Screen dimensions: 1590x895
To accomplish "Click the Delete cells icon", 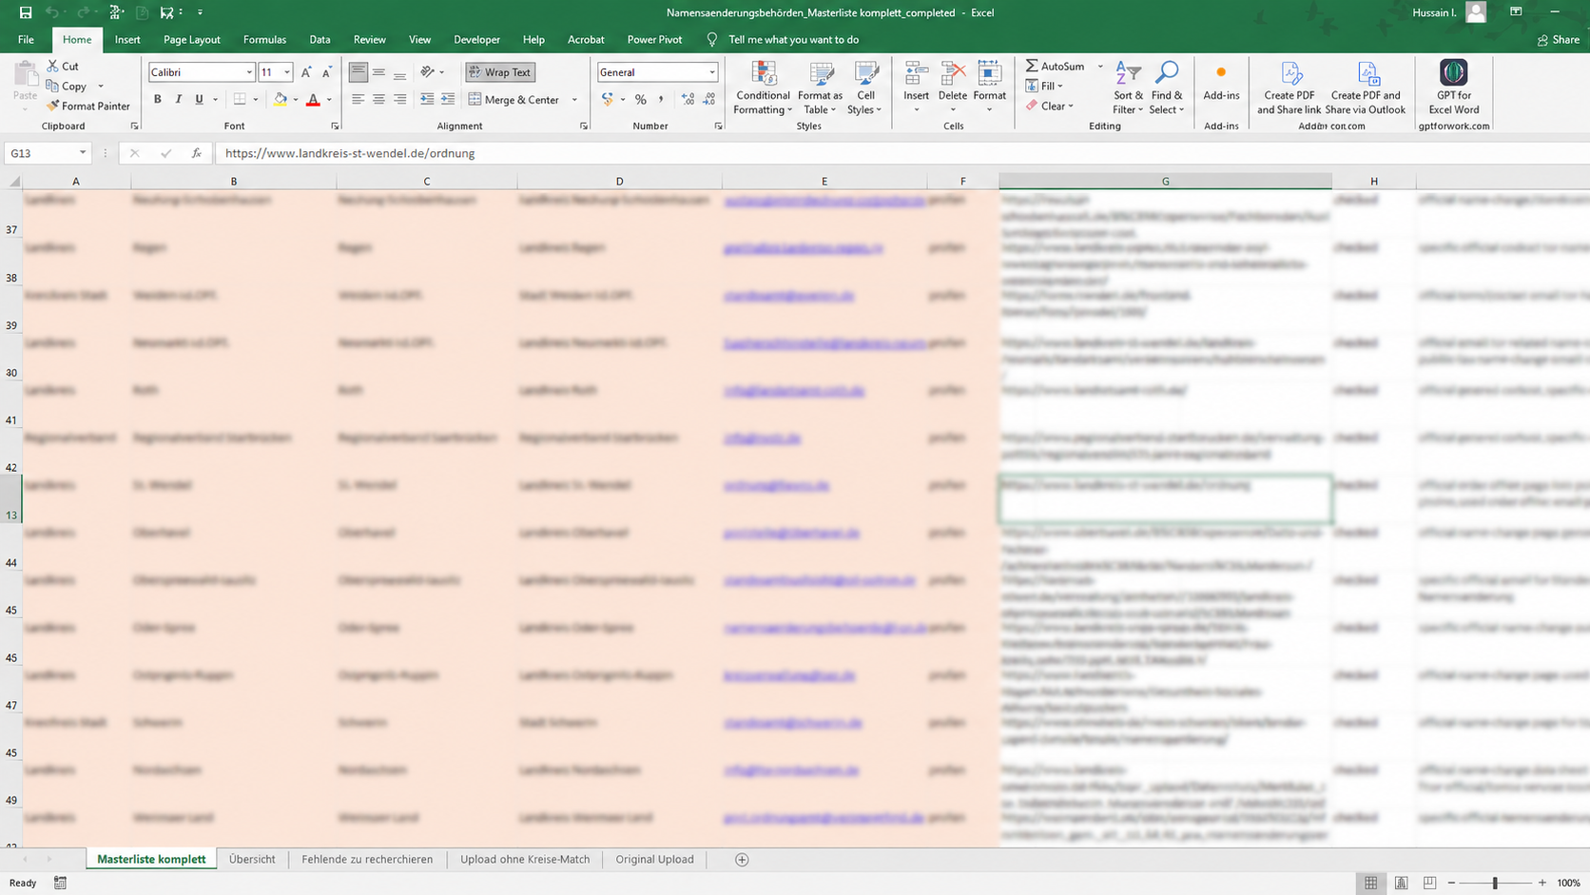I will tap(952, 74).
